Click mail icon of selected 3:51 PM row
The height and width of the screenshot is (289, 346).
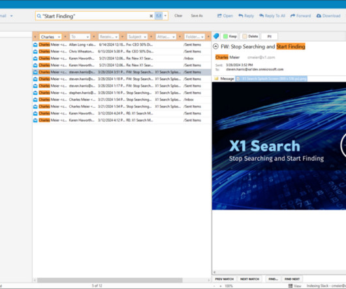click(x=35, y=72)
